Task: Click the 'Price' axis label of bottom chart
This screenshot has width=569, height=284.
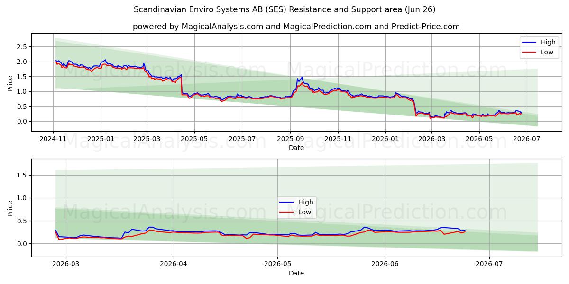Action: [10, 208]
